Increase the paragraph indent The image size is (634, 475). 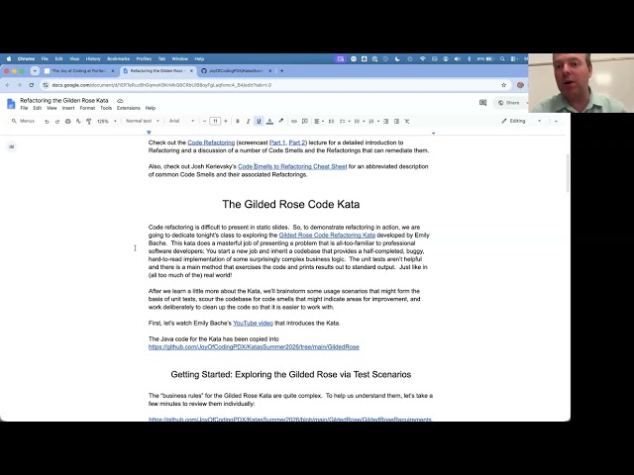tap(396, 121)
